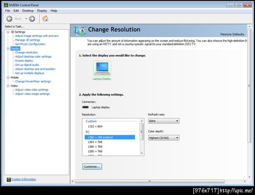Select 1366 × 768 (native) resolution
The height and width of the screenshot is (195, 255).
click(x=110, y=137)
